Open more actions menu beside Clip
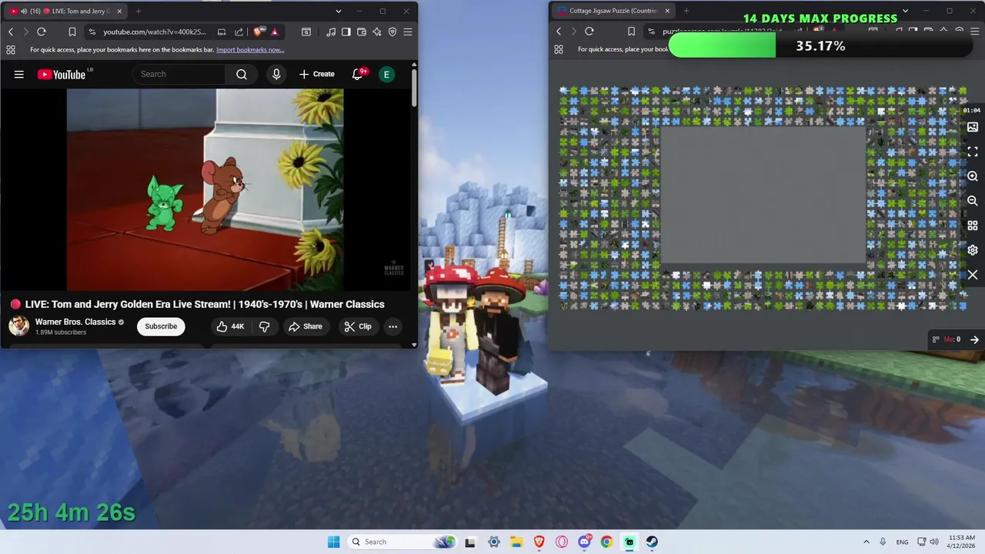 [392, 326]
